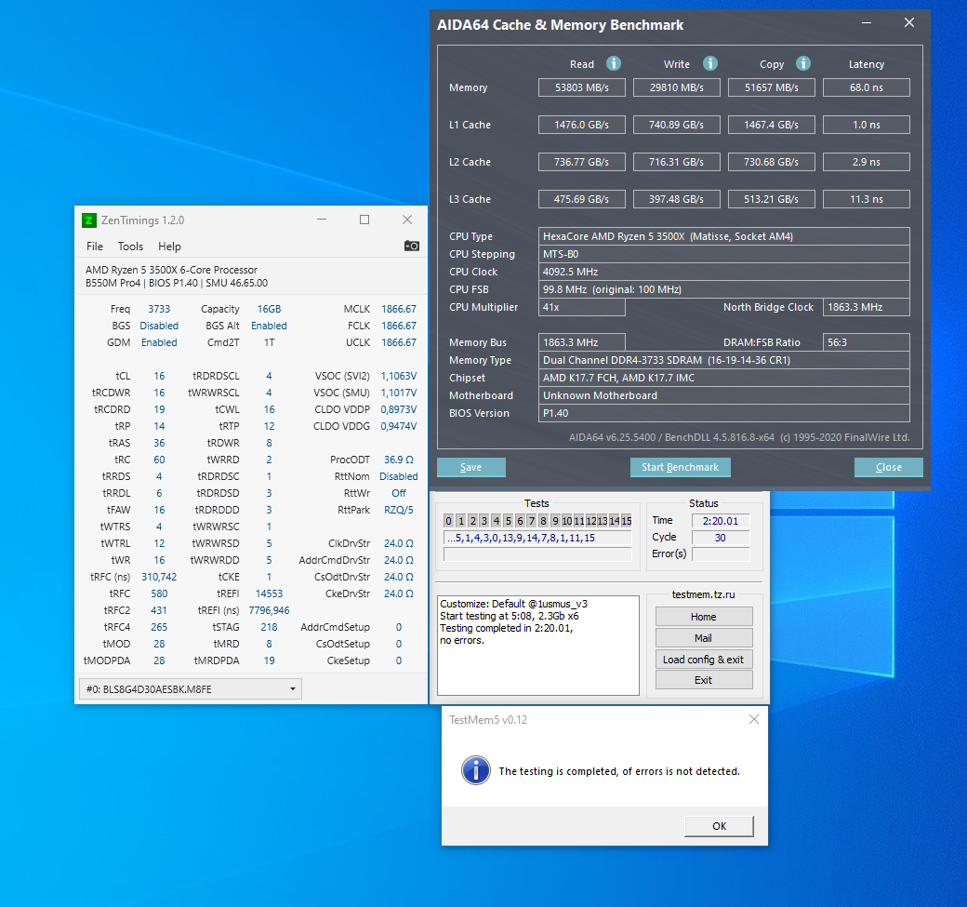The width and height of the screenshot is (967, 907).
Task: Click the ProcODT value 36.9 Ω
Action: click(x=398, y=460)
